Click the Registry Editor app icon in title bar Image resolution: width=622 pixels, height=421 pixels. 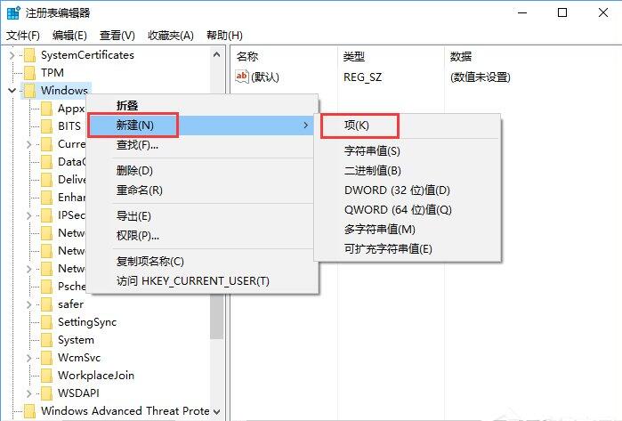point(13,12)
